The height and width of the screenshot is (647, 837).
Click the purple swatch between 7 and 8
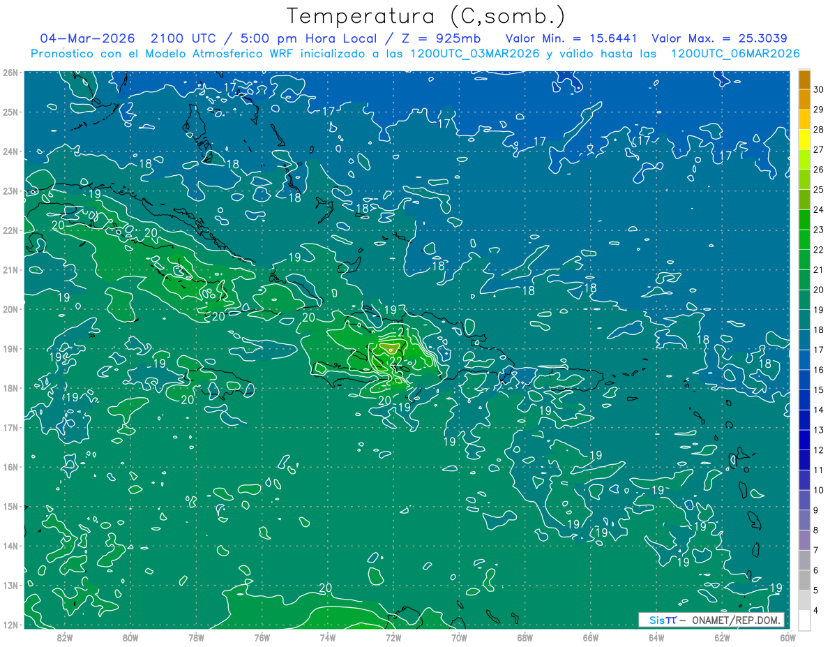click(804, 540)
